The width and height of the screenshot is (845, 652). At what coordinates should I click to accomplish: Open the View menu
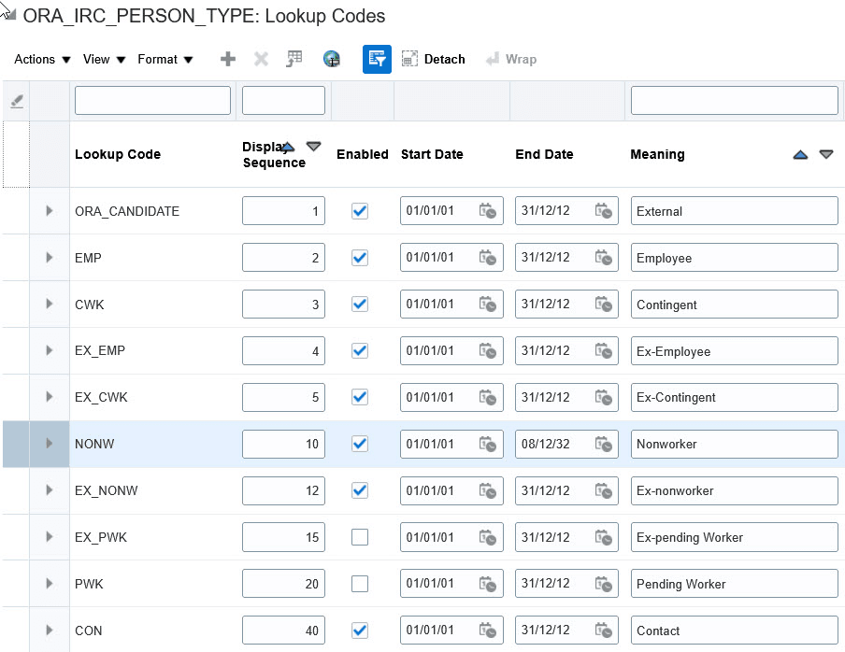click(x=104, y=59)
